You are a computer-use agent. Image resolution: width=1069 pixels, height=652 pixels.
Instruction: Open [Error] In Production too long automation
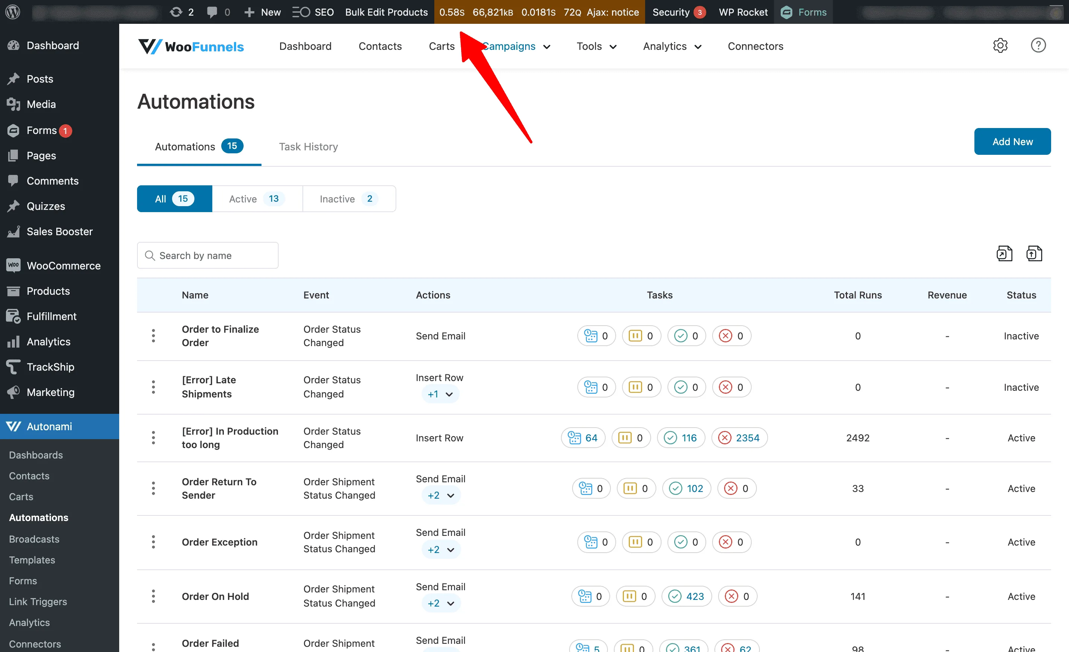point(230,437)
